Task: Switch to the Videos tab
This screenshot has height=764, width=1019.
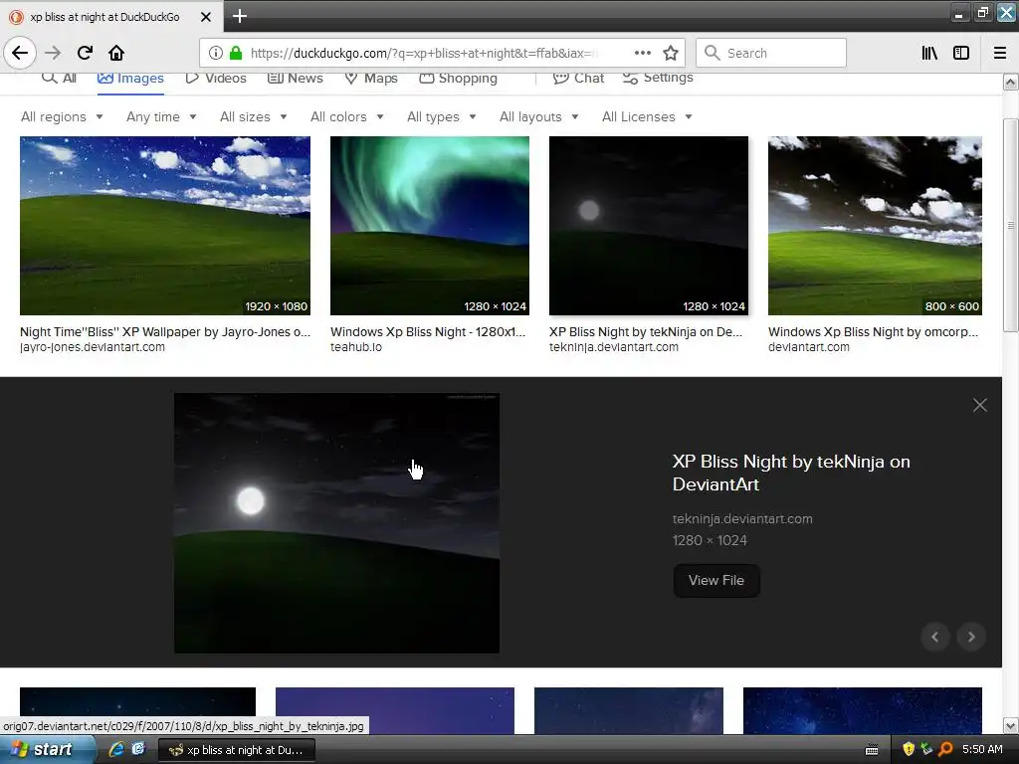Action: pos(216,78)
